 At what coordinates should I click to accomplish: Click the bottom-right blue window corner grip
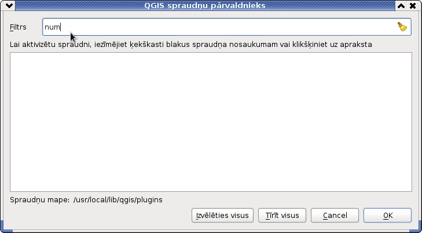(x=416, y=230)
